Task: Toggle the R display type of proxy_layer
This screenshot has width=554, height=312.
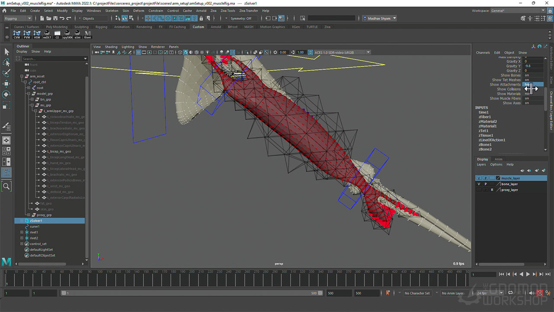Action: click(492, 190)
